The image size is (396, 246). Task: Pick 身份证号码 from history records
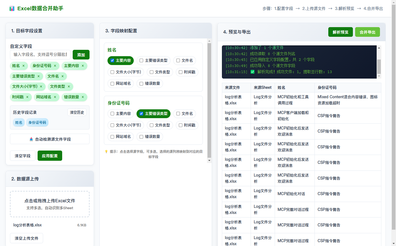[37, 123]
